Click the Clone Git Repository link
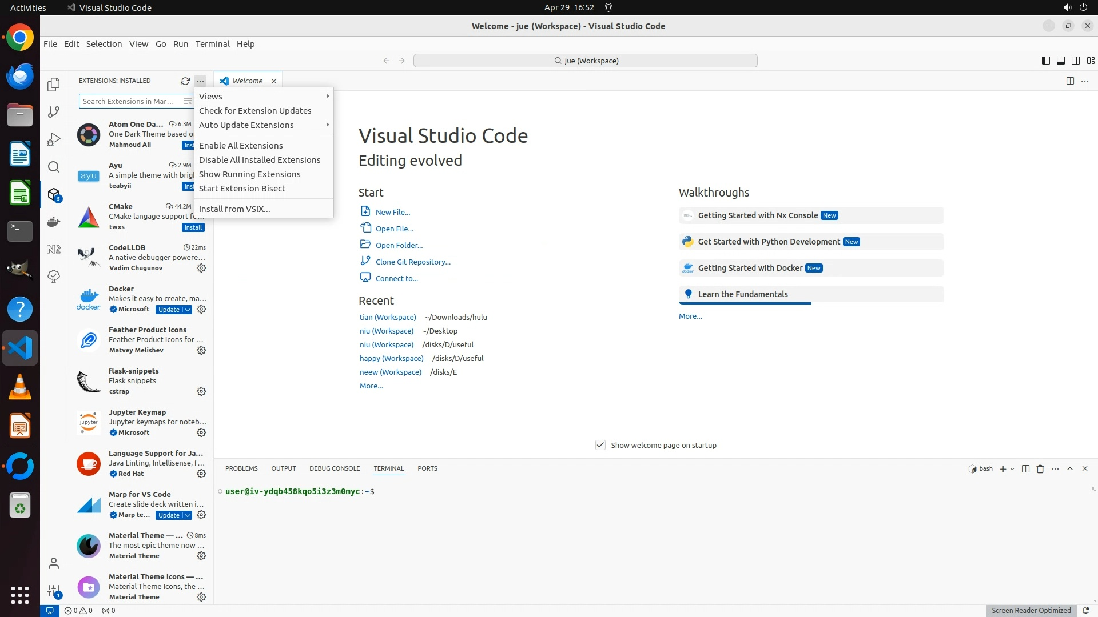Viewport: 1098px width, 617px height. pos(412,262)
